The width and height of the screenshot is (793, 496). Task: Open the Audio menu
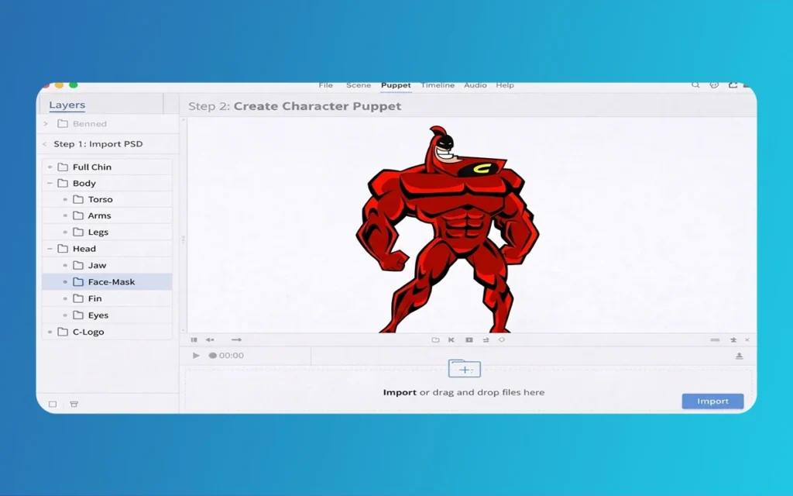click(x=475, y=85)
